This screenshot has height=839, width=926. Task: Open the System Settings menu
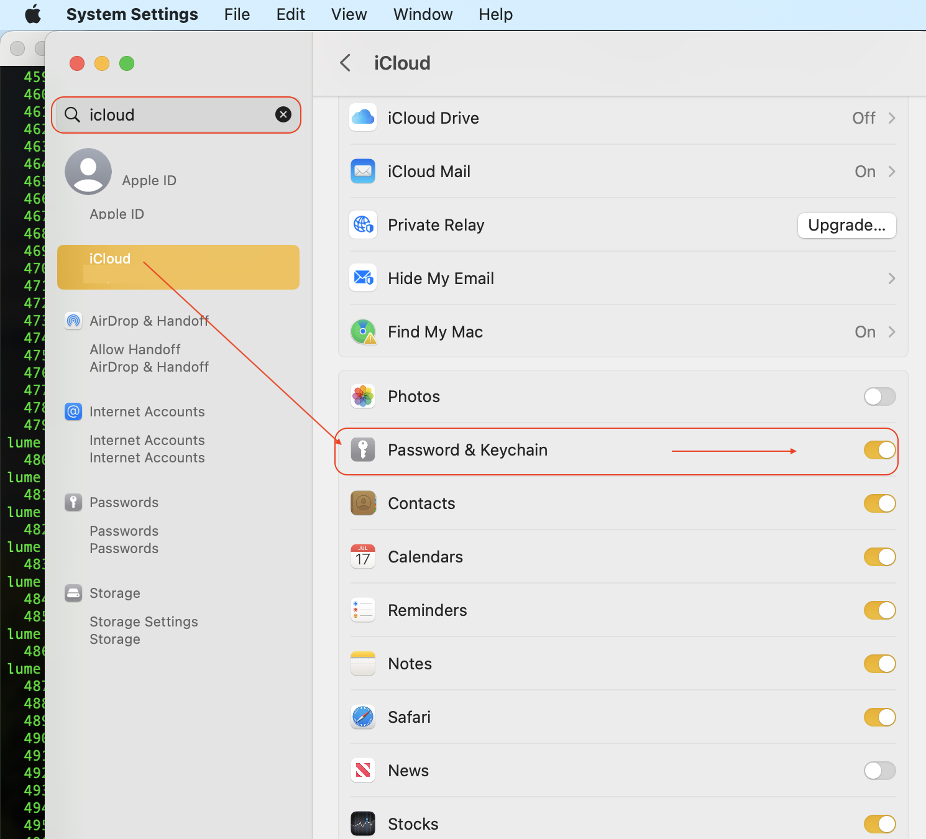click(132, 14)
